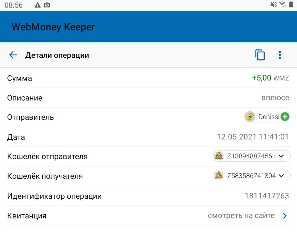Image resolution: width=297 pixels, height=234 pixels.
Task: Expand recipient wallet Z583586741804 chevron
Action: pos(281,176)
